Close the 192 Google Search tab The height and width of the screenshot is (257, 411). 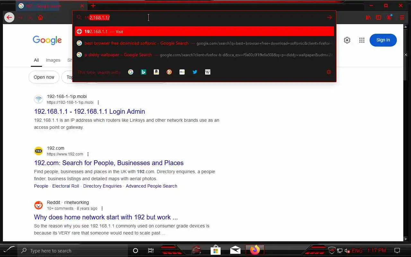tap(82, 6)
